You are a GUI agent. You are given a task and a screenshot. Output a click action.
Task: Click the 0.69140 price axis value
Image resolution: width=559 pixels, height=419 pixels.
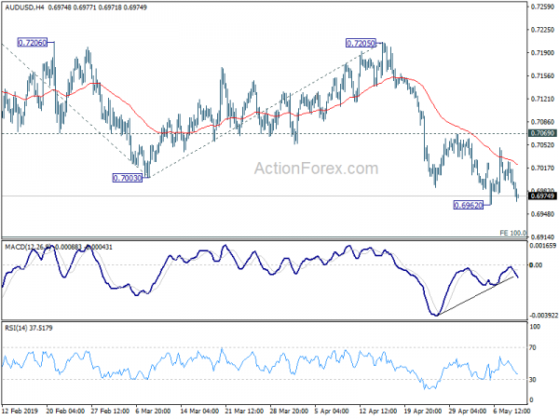(542, 237)
